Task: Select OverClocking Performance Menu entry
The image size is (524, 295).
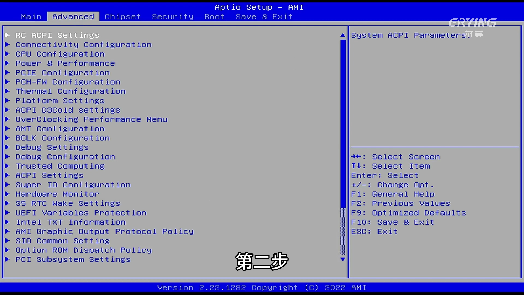Action: [x=91, y=119]
